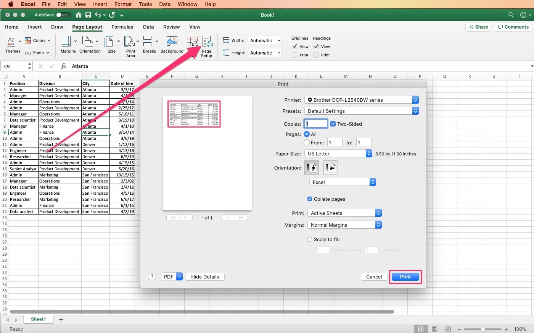Click the horizontal scrollbar

(x=202, y=311)
